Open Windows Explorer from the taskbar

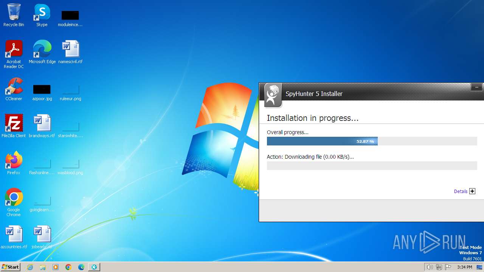click(x=43, y=267)
